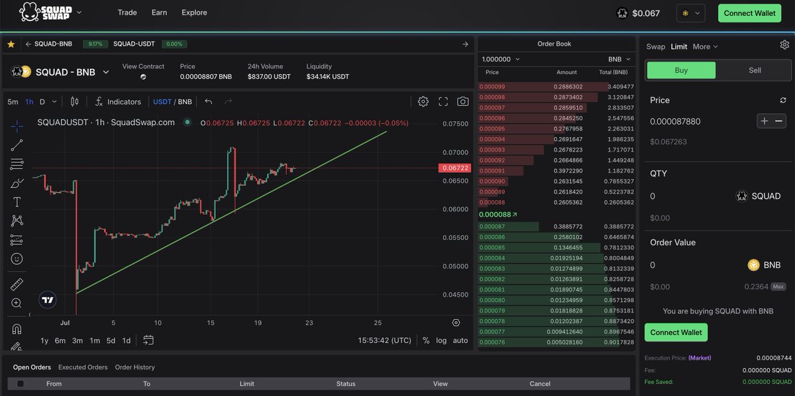Open the network selector dropdown
Image resolution: width=795 pixels, height=396 pixels.
[691, 13]
